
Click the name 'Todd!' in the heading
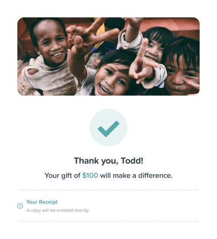click(x=132, y=161)
